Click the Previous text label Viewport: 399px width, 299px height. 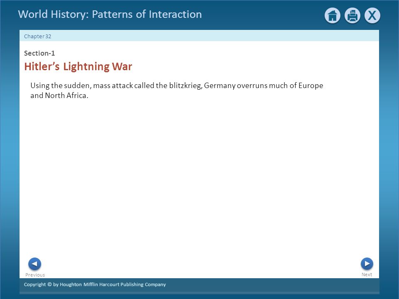35,275
